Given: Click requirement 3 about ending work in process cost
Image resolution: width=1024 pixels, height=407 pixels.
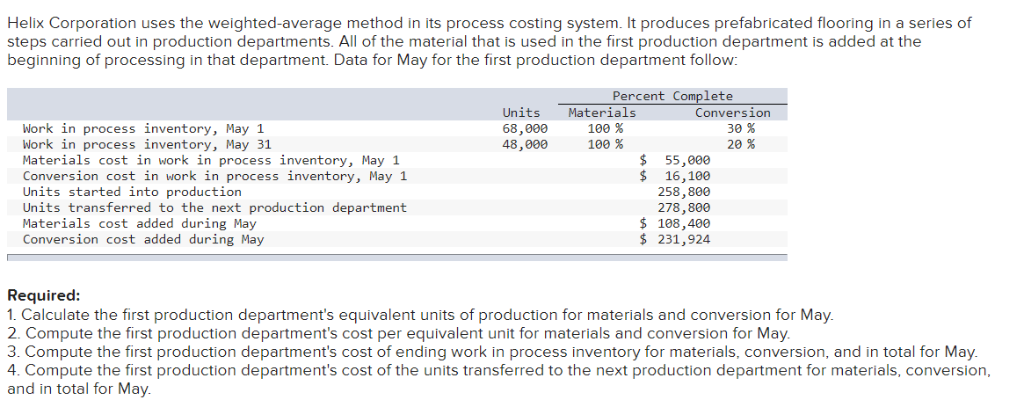Looking at the screenshot, I should pos(492,352).
